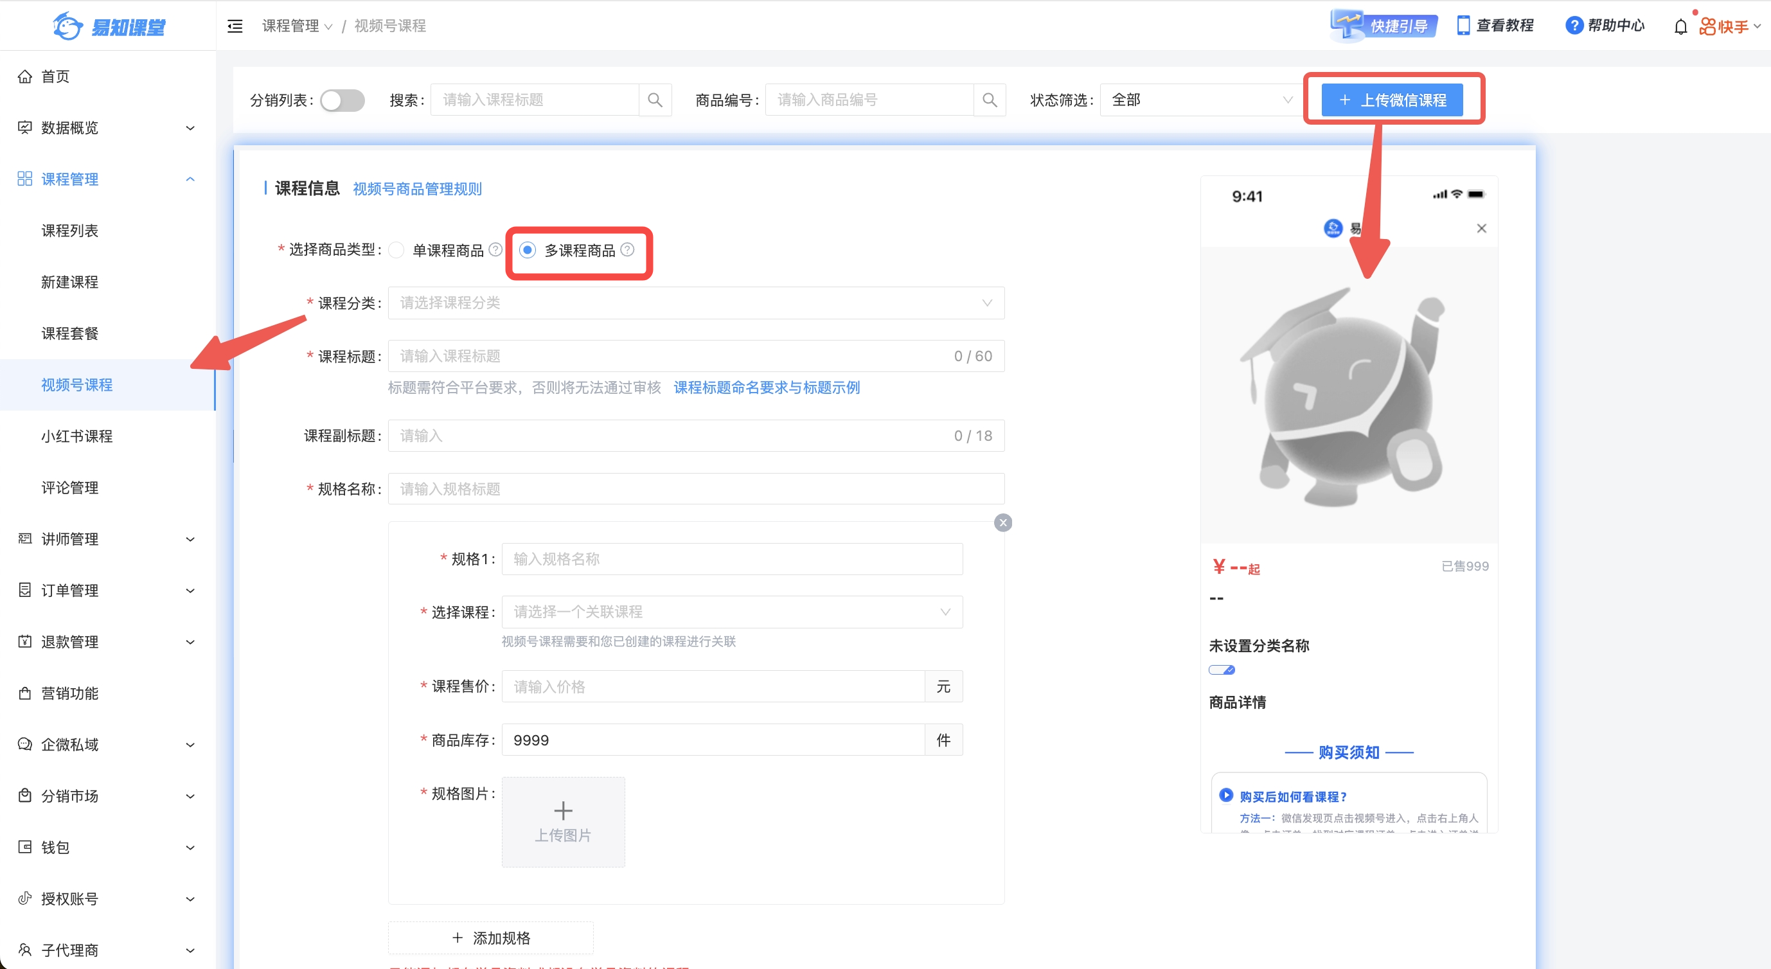Click the search magnifier for 商品编号
This screenshot has height=969, width=1771.
[990, 100]
